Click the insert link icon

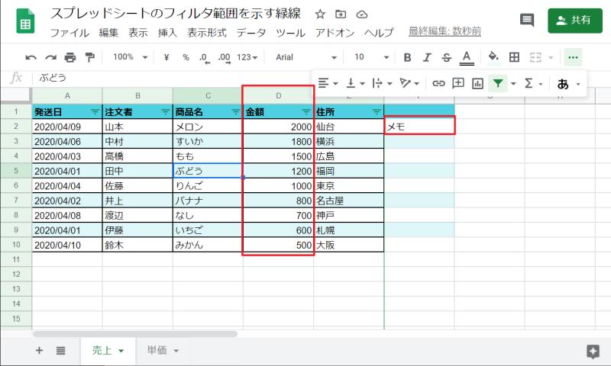click(x=438, y=83)
